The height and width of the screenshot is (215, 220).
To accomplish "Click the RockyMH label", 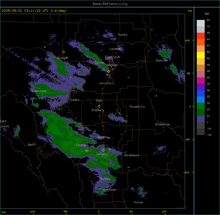I will (63, 58).
